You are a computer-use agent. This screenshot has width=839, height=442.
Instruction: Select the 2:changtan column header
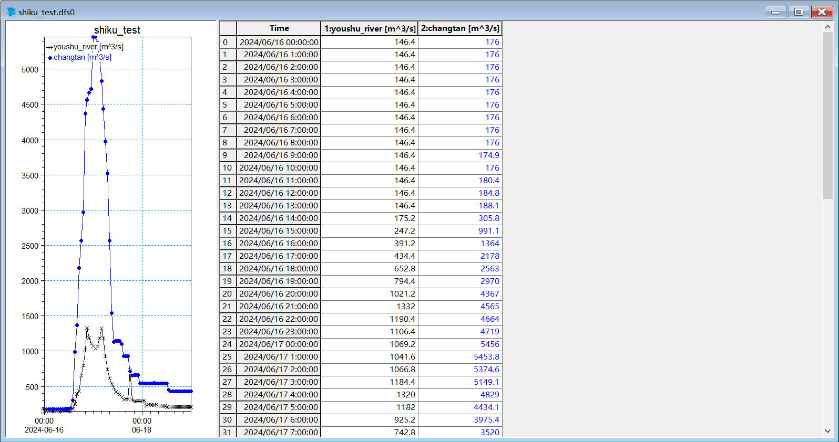tap(460, 28)
